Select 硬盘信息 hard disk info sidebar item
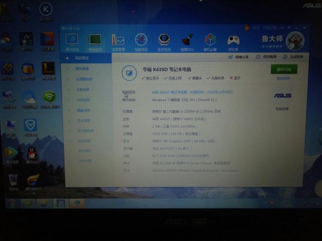This screenshot has width=322, height=241. (x=83, y=110)
